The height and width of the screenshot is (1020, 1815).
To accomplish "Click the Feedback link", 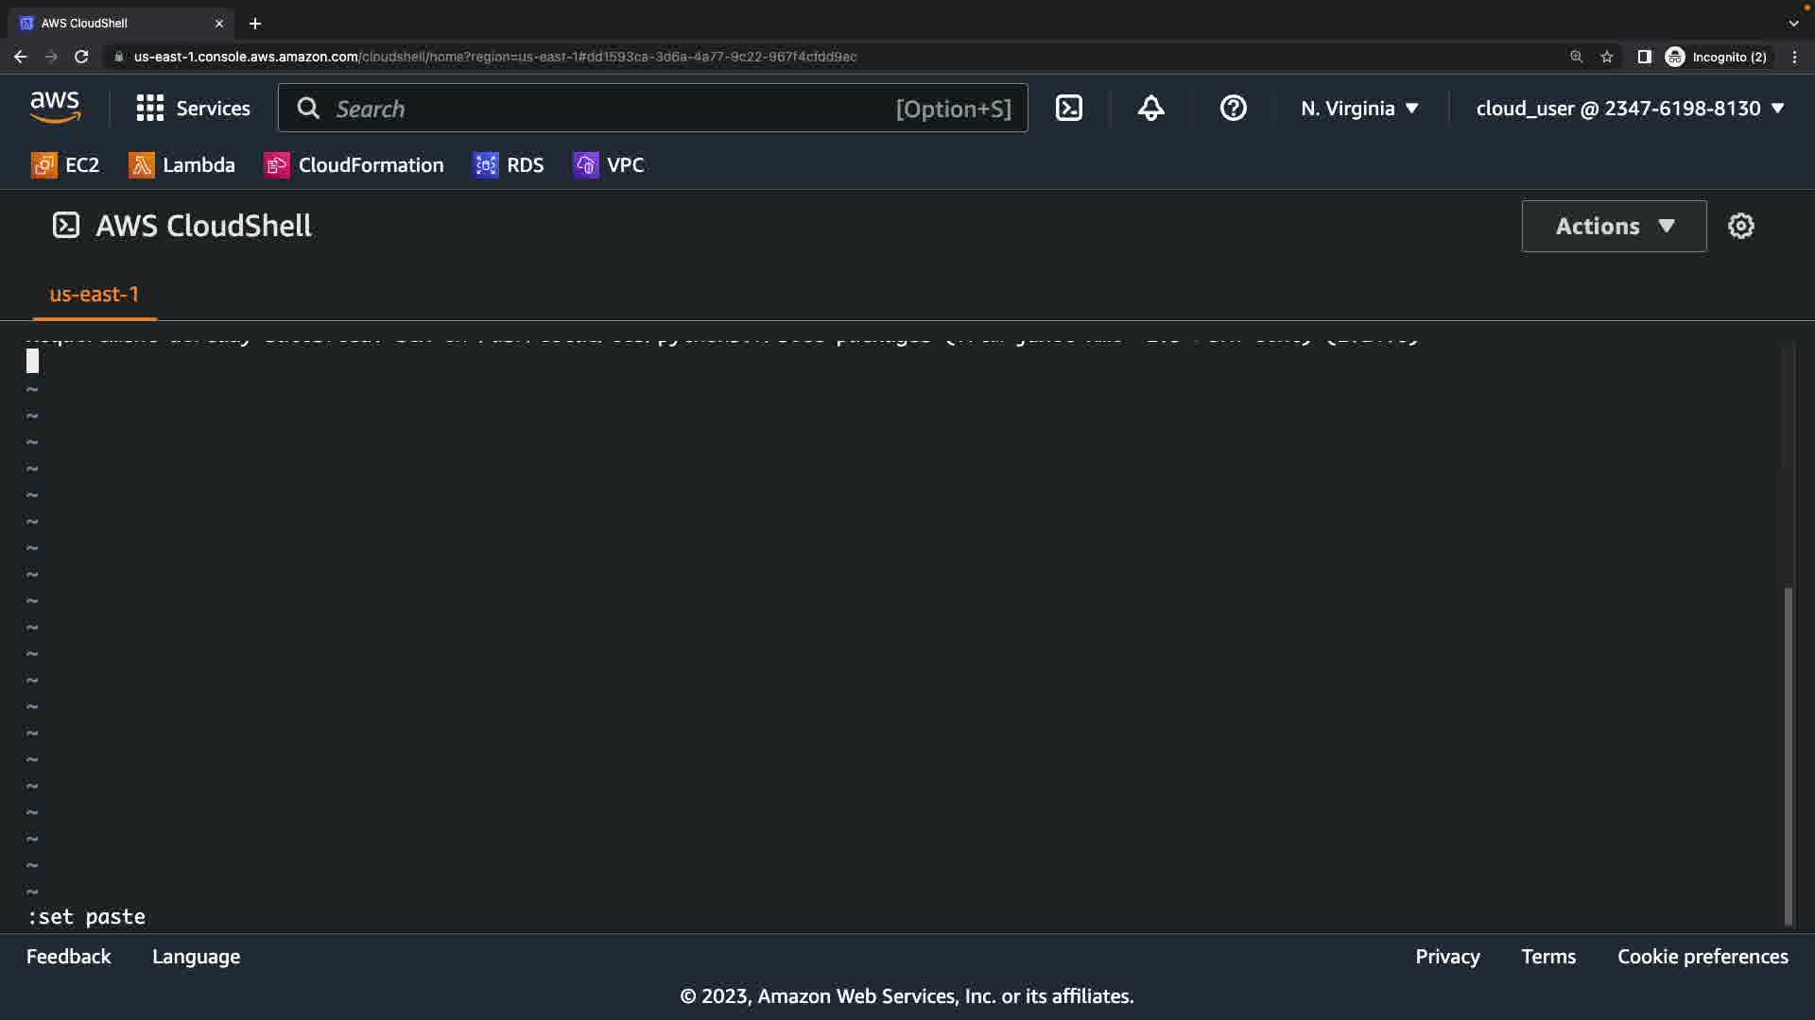I will coord(68,957).
